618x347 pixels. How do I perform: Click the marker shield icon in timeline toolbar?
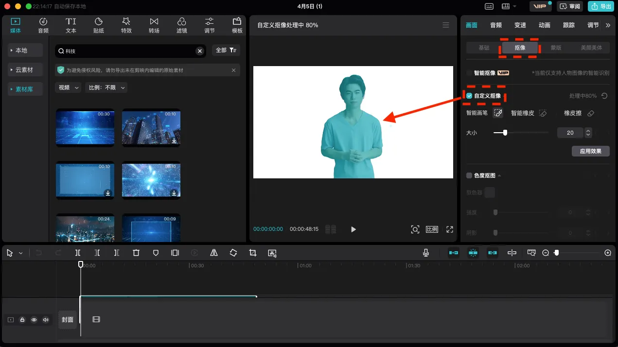click(x=156, y=253)
